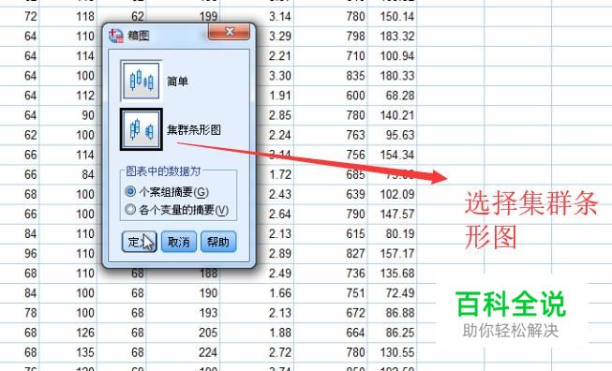Select the 集群条形图 boxplot type icon
The height and width of the screenshot is (371, 612).
tap(141, 129)
